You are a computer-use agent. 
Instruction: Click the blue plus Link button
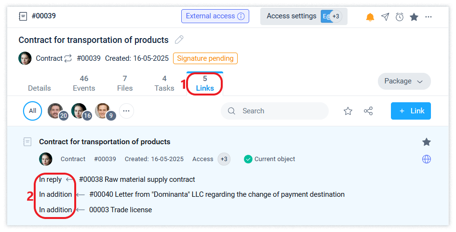pyautogui.click(x=411, y=111)
